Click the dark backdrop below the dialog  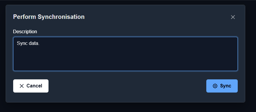coord(125,107)
